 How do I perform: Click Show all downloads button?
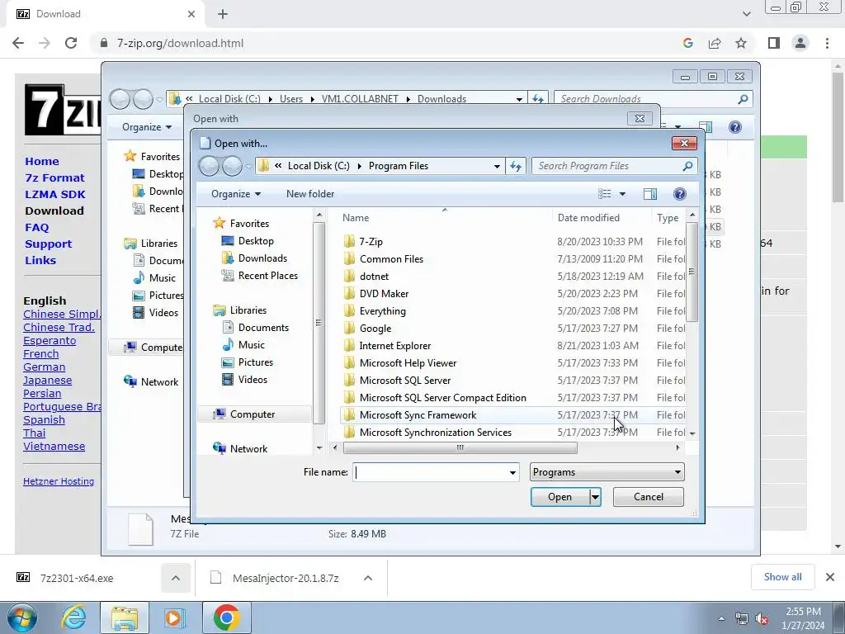click(782, 577)
